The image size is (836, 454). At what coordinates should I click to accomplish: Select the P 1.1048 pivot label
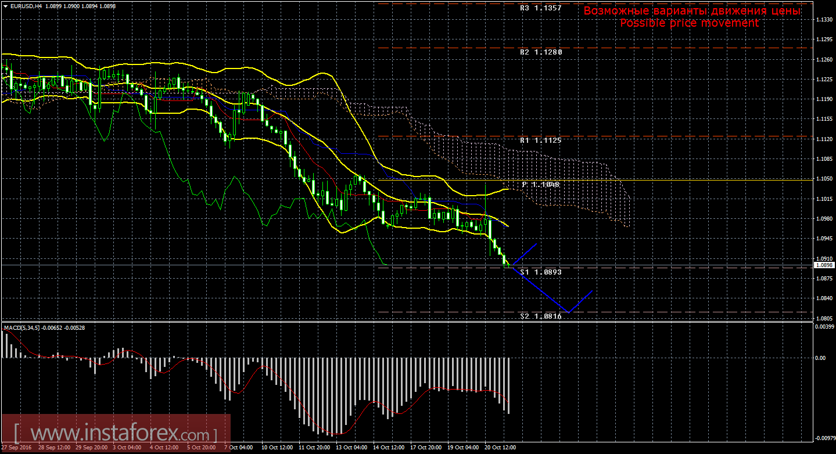point(540,184)
